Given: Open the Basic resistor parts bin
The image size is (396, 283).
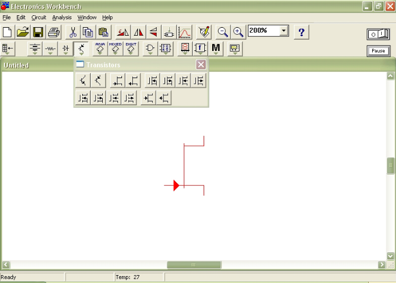Looking at the screenshot, I should tap(50, 48).
